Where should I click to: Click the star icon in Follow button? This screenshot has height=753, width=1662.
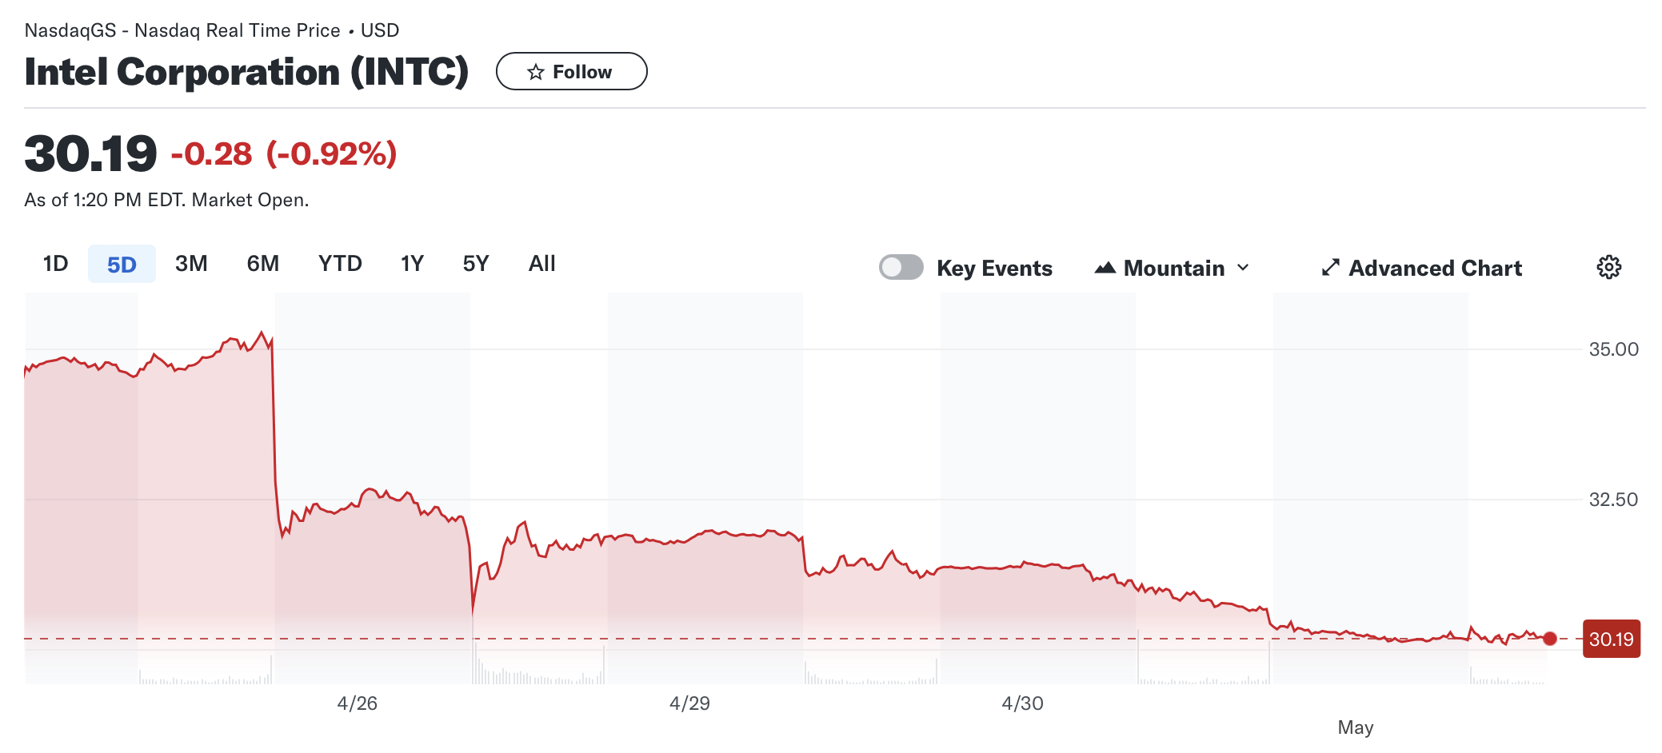[x=536, y=73]
